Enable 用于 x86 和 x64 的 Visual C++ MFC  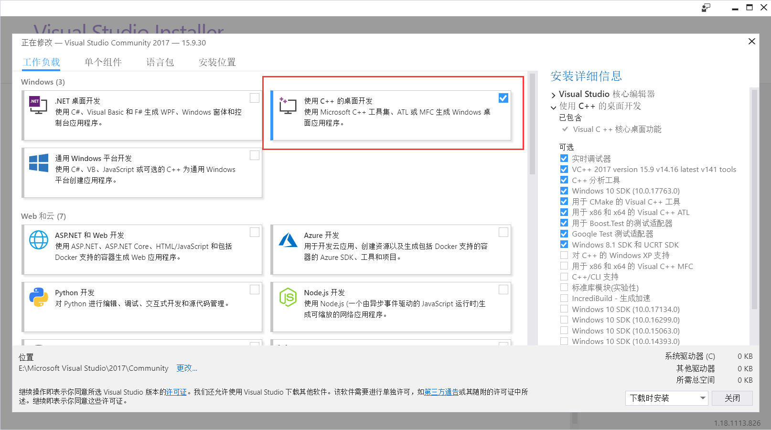click(564, 266)
